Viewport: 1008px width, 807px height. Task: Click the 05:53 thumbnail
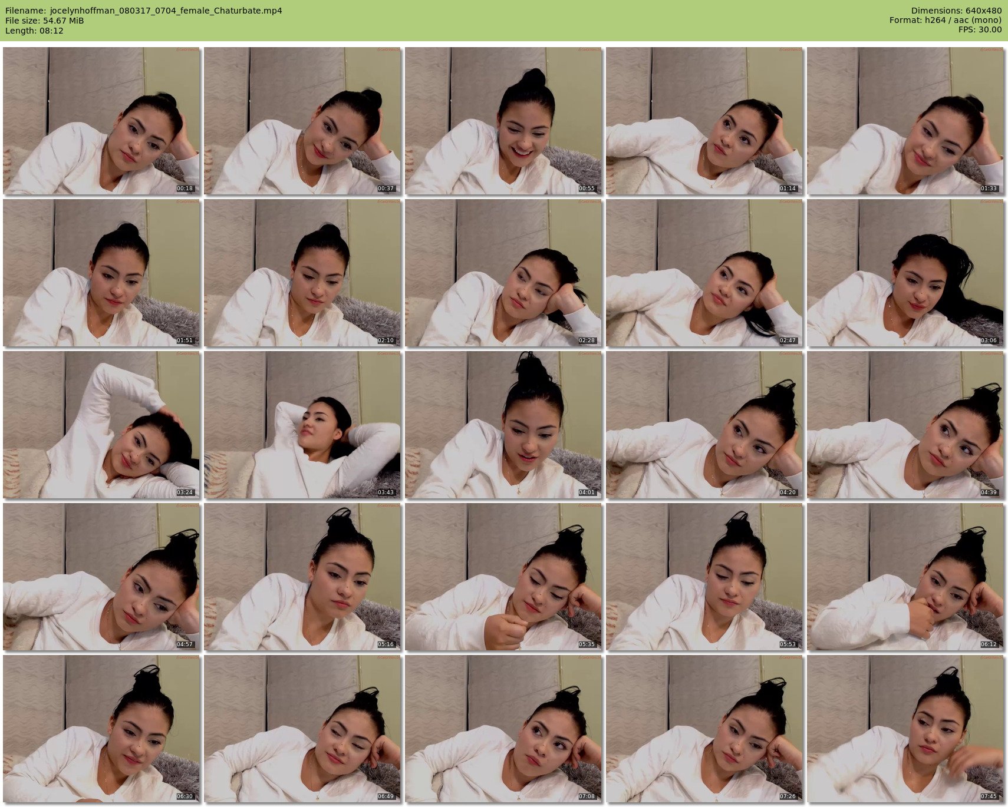pyautogui.click(x=704, y=577)
